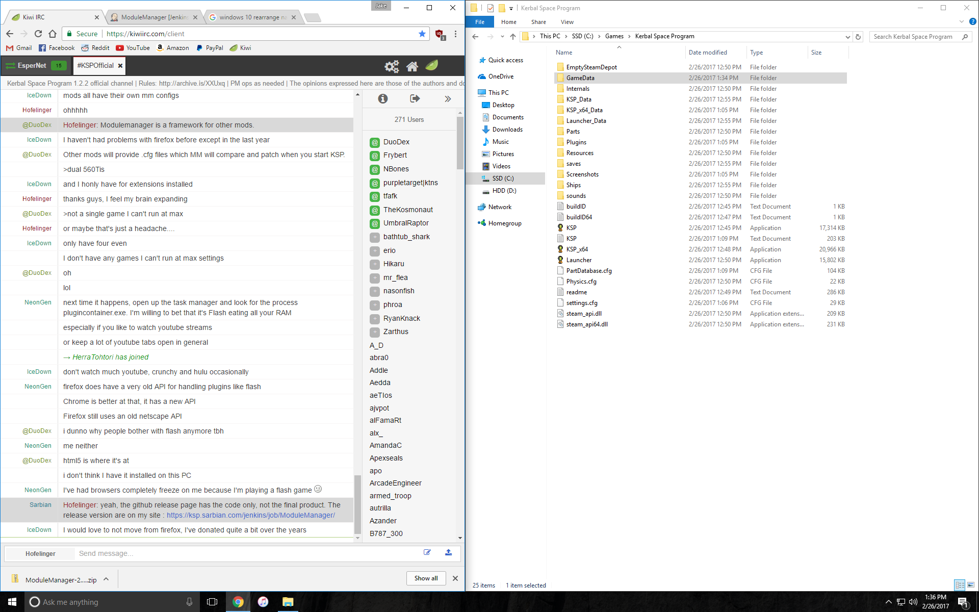Select the GameData folder
The width and height of the screenshot is (979, 612).
click(x=700, y=78)
